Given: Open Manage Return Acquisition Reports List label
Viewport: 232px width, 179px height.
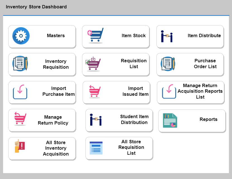Looking at the screenshot, I should 200,91.
